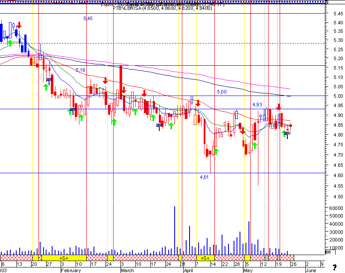Click the 4.50 price axis label
This screenshot has height=273, width=345.
[338, 197]
